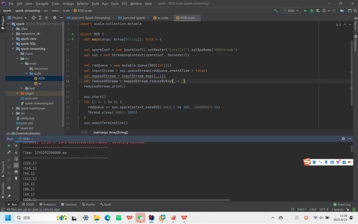Switch to the sc.scala editor tab
This screenshot has width=358, height=224.
(163, 18)
